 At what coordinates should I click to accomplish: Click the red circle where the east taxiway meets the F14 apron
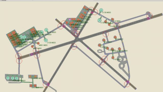pos(117,25)
